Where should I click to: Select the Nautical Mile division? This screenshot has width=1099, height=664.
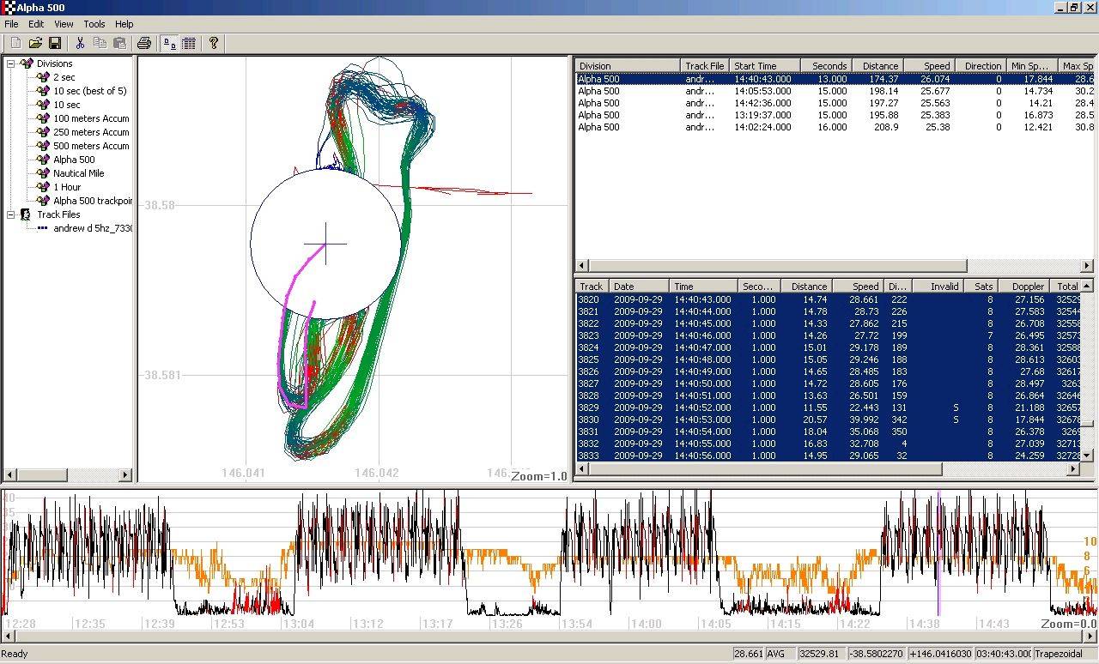(78, 173)
